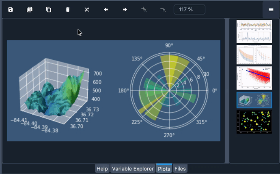Select the top time-series plot thumbnail

254,31
